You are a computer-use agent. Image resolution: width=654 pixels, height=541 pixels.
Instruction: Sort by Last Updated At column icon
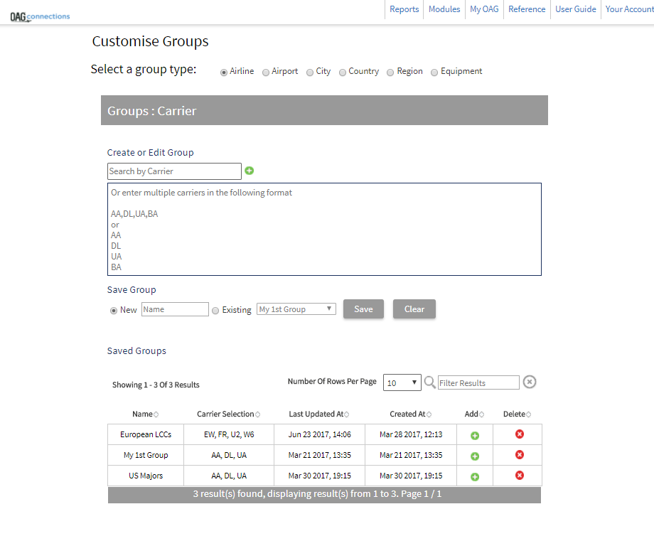(x=347, y=414)
